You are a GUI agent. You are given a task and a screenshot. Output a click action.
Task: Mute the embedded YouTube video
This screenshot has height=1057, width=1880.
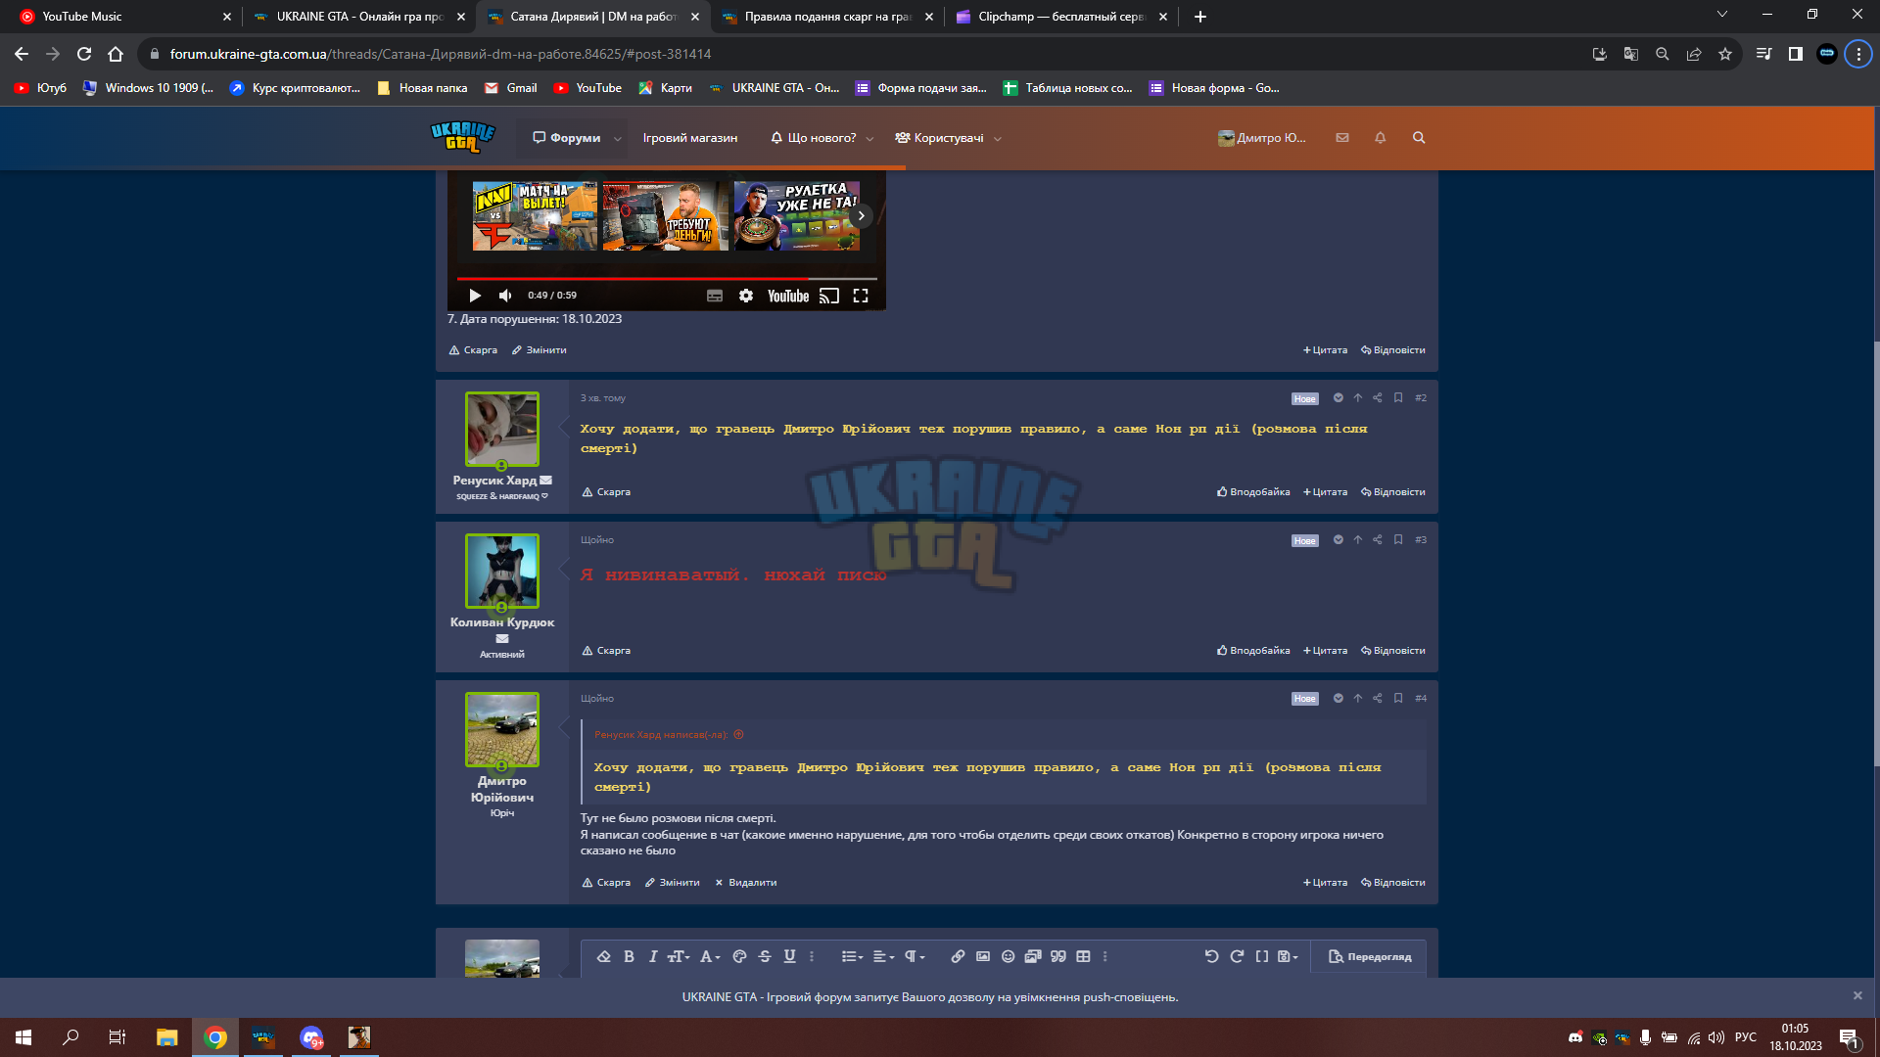tap(505, 296)
